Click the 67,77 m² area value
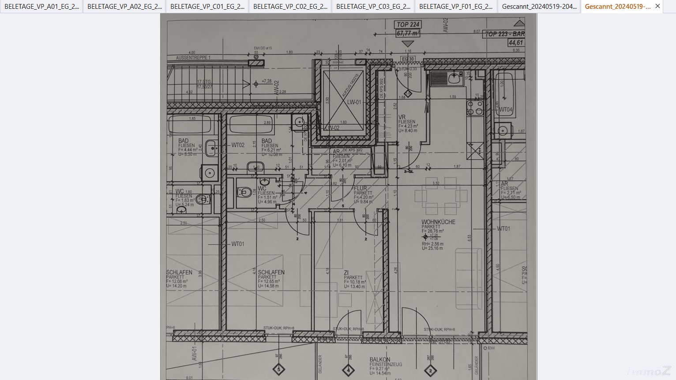676x380 pixels. click(408, 33)
